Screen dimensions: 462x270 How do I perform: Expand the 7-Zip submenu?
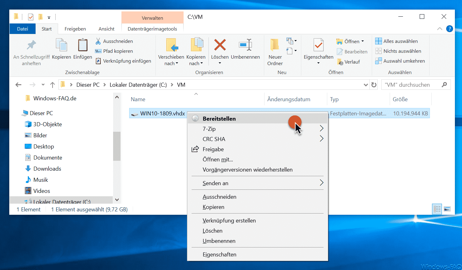coord(321,128)
